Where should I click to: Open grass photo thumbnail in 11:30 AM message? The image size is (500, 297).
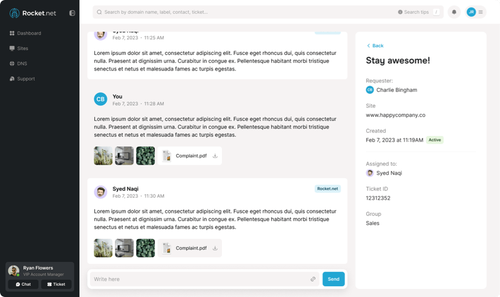(x=103, y=248)
